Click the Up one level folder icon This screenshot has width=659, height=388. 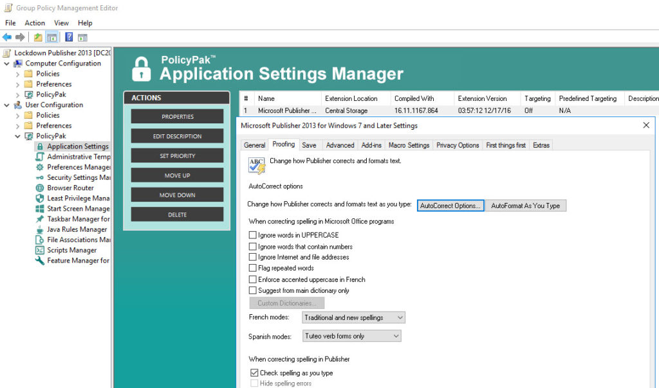point(38,37)
